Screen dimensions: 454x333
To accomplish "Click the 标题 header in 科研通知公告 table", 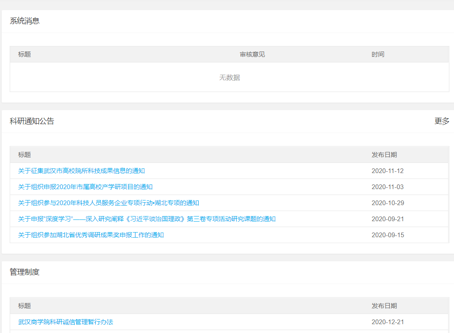I will pos(24,155).
